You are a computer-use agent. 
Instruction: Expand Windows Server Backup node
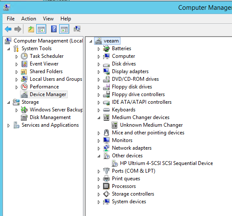point(17,110)
